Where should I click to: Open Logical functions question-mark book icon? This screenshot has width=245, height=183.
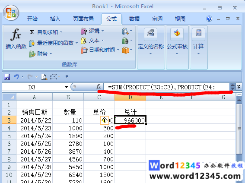click(84, 31)
